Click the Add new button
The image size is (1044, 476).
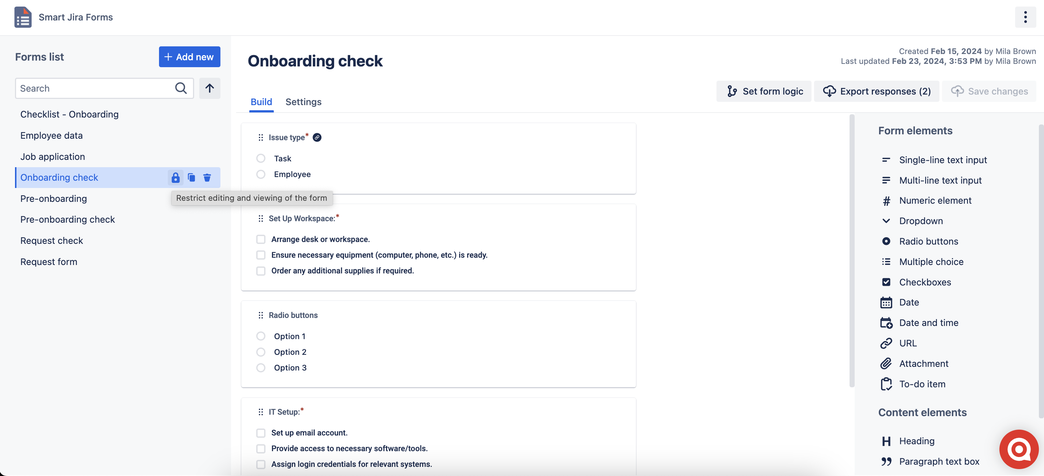pyautogui.click(x=189, y=57)
